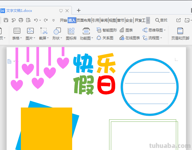Open the 审阅 tab

(x=104, y=20)
